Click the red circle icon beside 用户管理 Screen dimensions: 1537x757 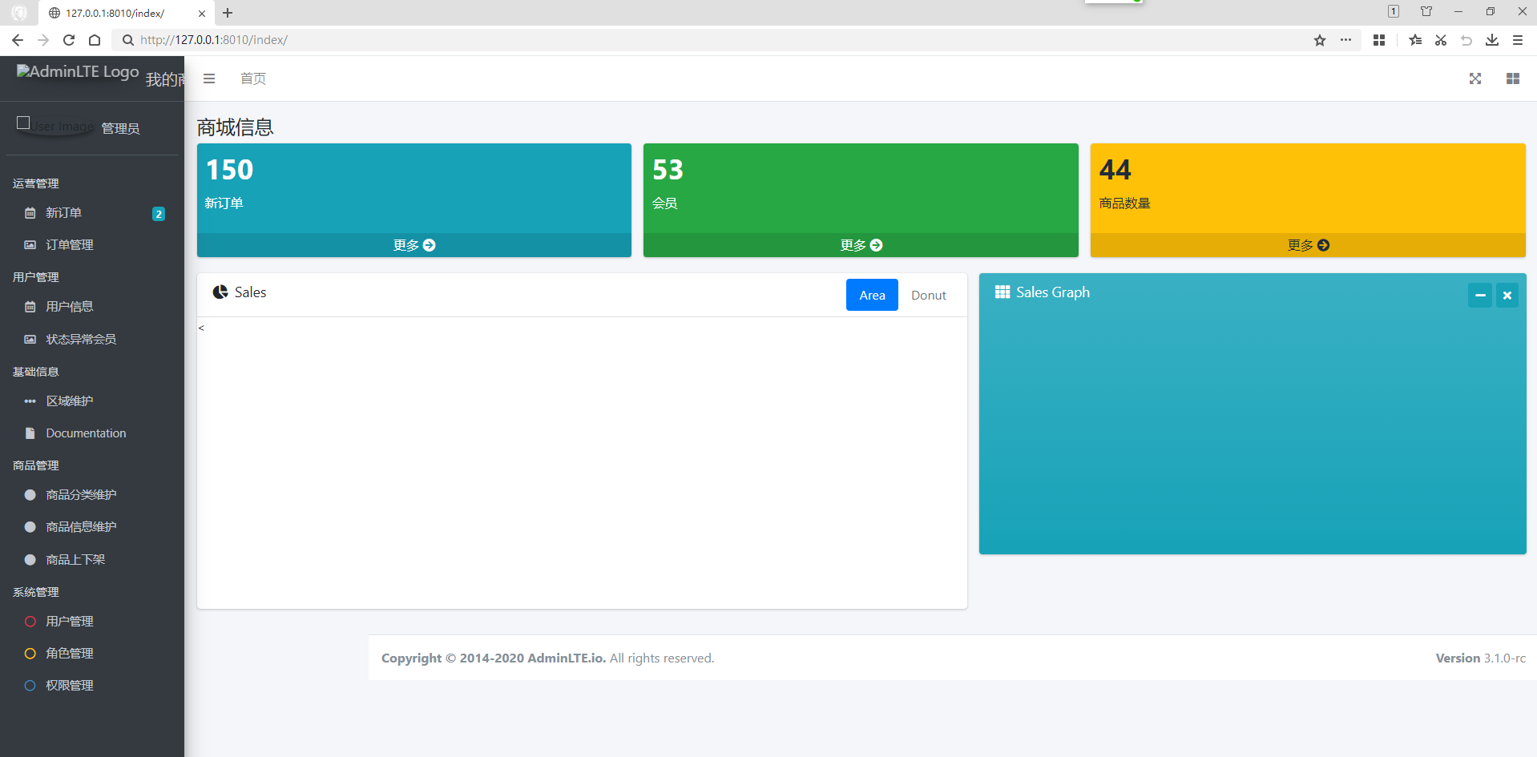30,622
